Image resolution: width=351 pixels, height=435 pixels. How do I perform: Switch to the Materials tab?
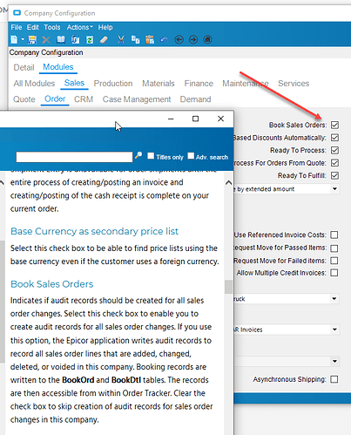[x=159, y=84]
